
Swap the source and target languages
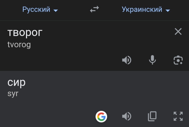tap(94, 9)
